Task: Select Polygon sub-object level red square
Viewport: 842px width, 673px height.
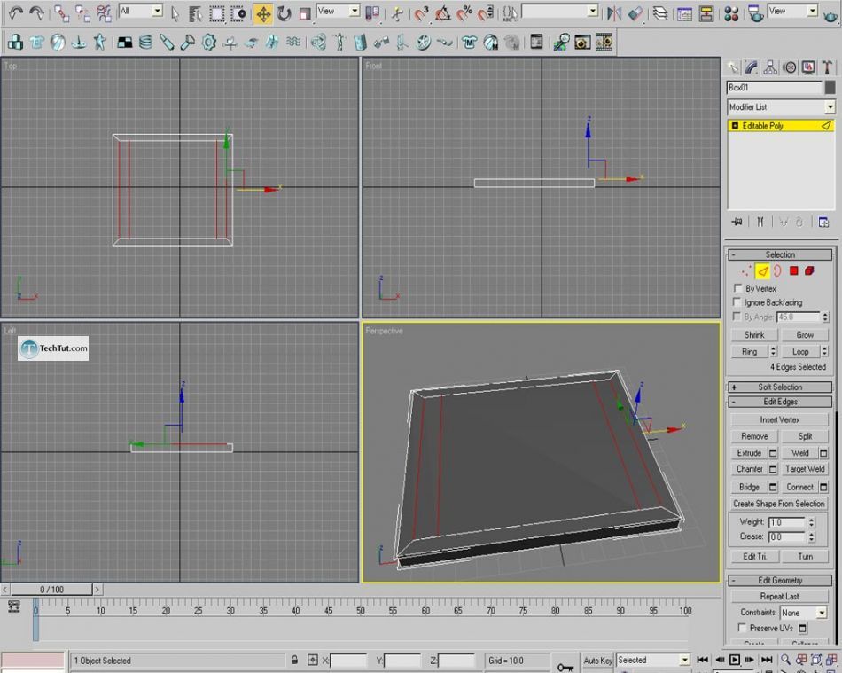Action: click(793, 270)
